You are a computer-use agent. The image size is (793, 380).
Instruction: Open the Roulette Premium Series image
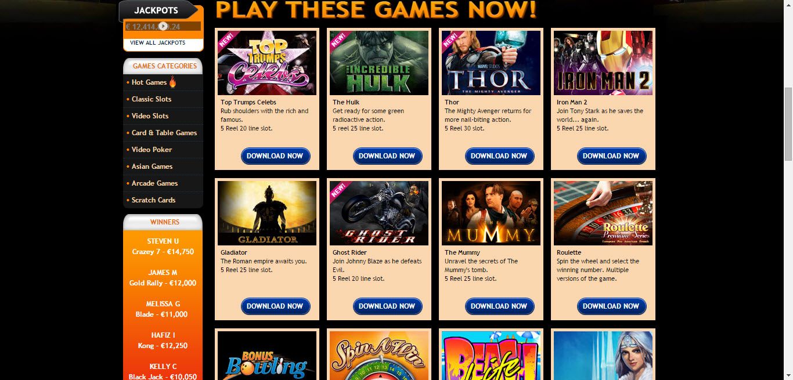tap(603, 213)
